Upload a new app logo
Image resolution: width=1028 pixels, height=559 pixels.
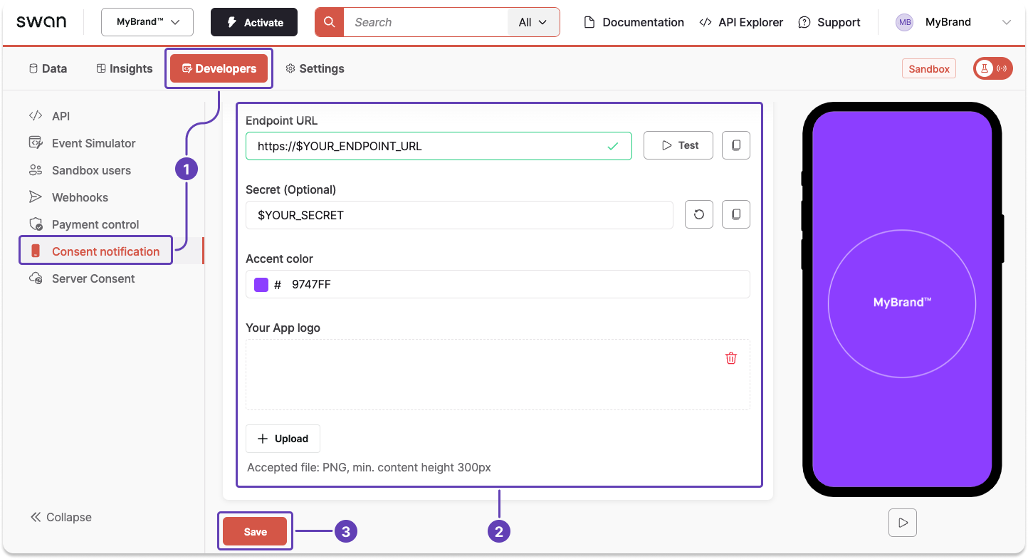(x=283, y=439)
